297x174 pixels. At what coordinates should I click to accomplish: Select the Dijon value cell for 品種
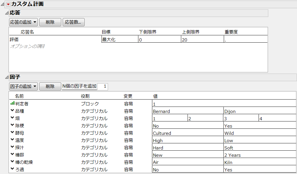(260, 111)
